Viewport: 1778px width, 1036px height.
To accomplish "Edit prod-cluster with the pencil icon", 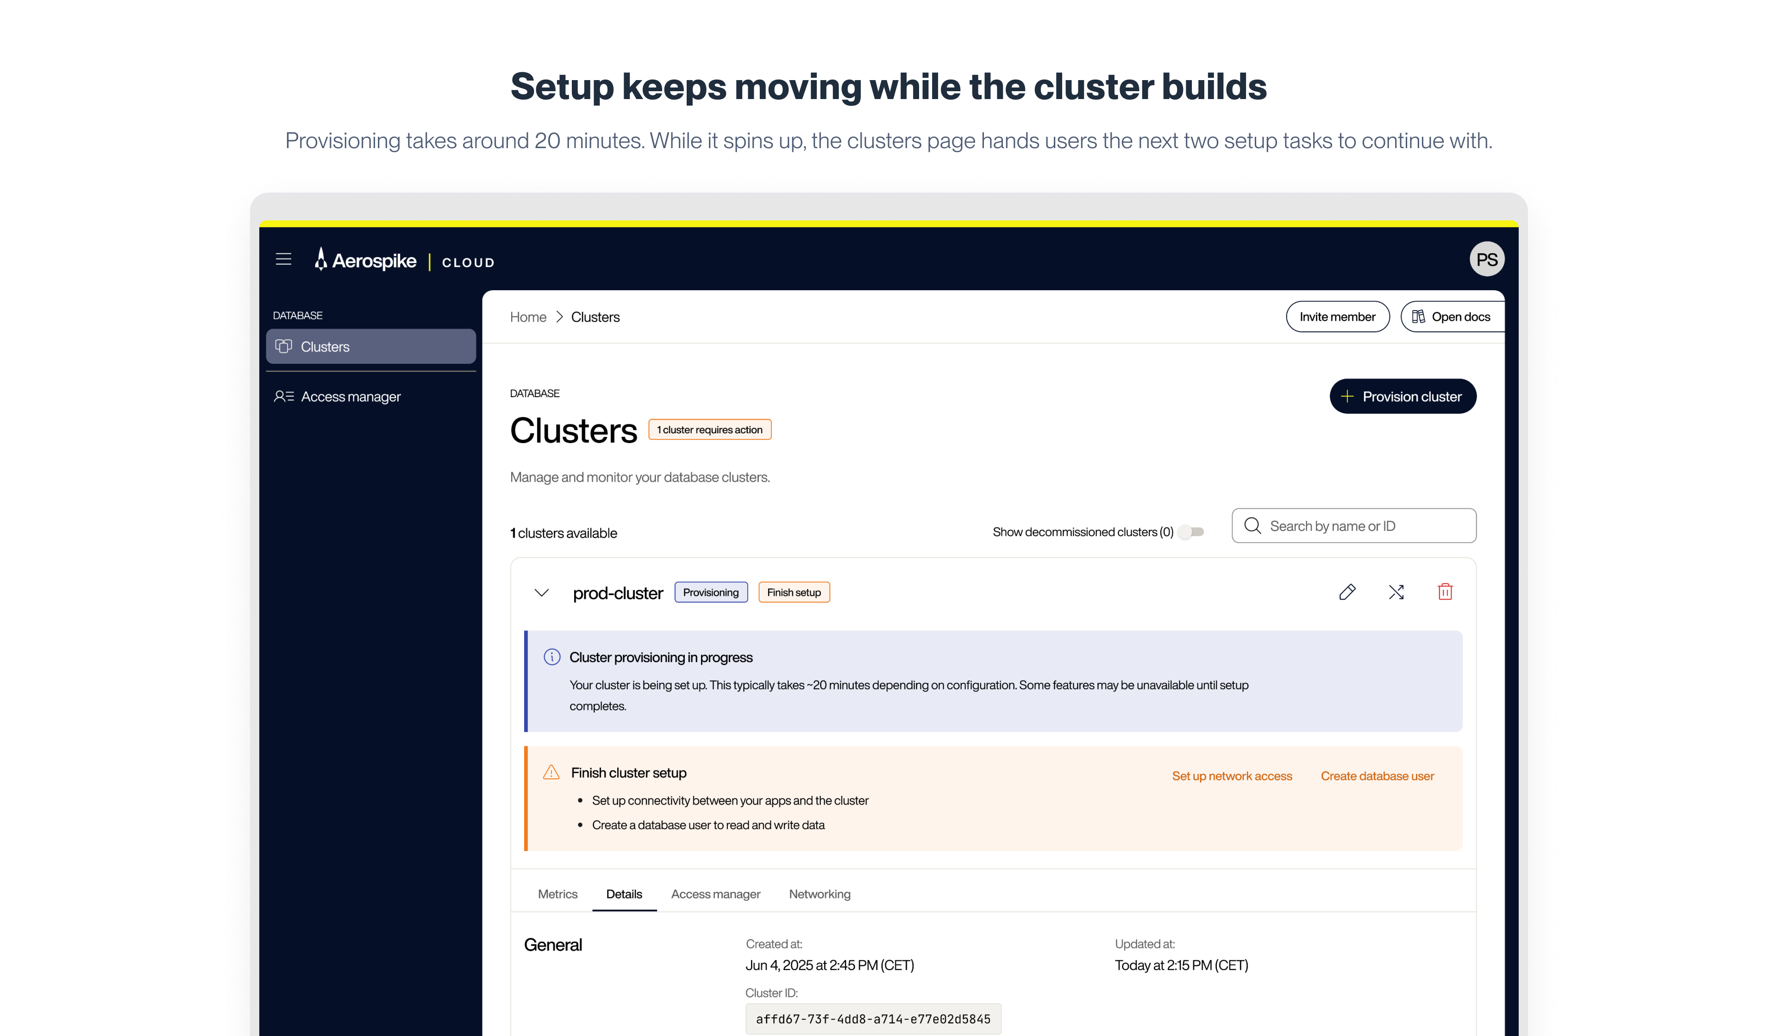I will [x=1347, y=593].
